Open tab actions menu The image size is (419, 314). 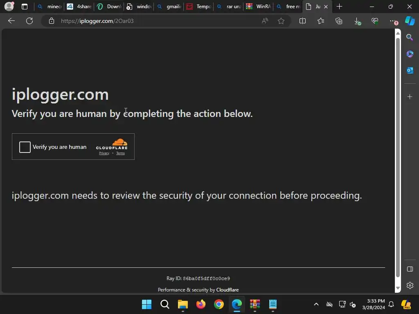pyautogui.click(x=25, y=7)
